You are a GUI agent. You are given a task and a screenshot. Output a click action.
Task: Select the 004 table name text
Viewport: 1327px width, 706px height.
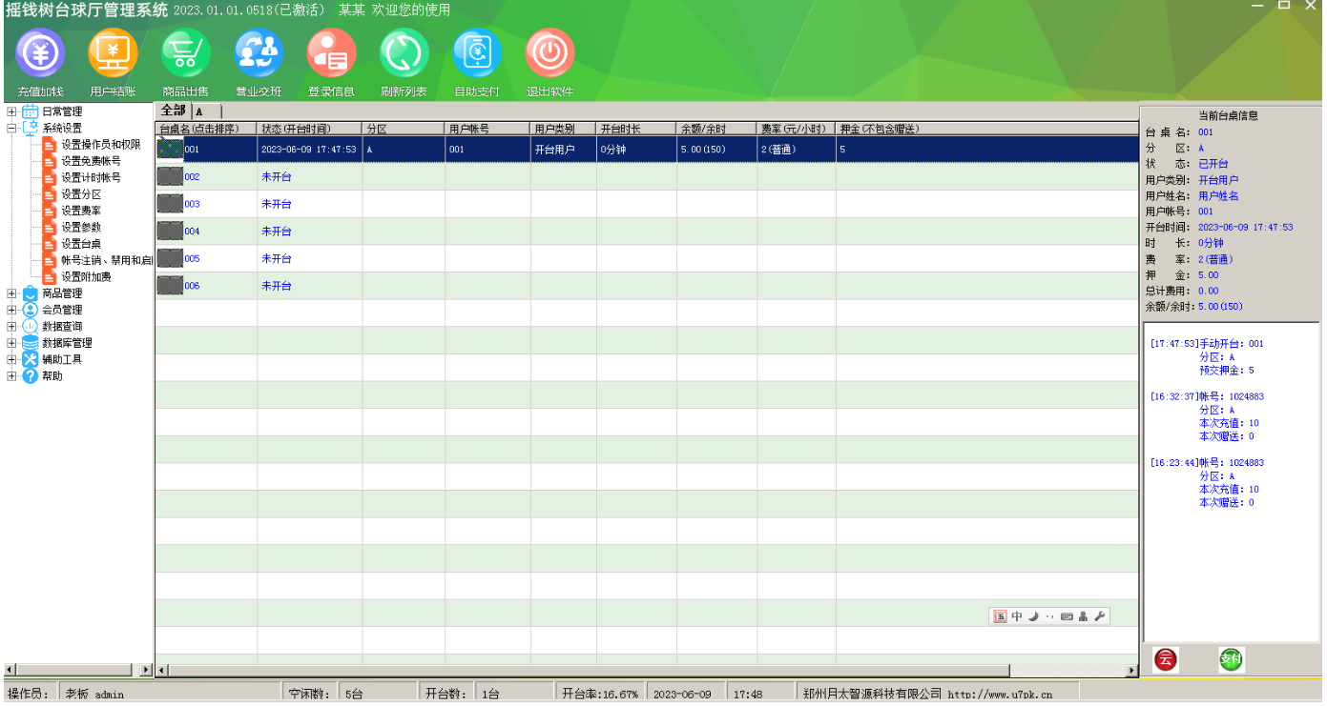click(193, 232)
